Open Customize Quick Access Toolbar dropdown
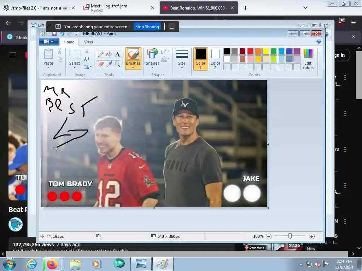This screenshot has height=271, width=362. click(76, 34)
